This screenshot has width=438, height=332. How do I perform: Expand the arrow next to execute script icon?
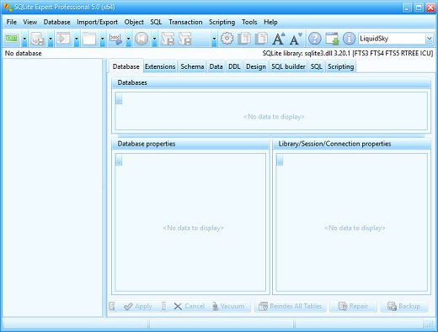77,39
